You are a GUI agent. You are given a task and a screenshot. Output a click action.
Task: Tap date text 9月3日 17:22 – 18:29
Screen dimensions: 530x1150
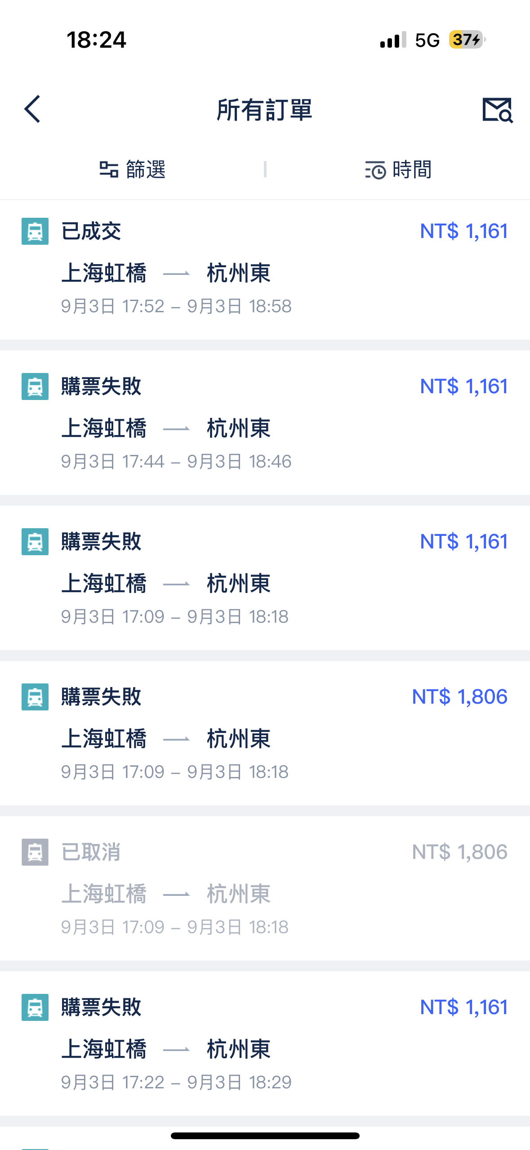pyautogui.click(x=176, y=1083)
